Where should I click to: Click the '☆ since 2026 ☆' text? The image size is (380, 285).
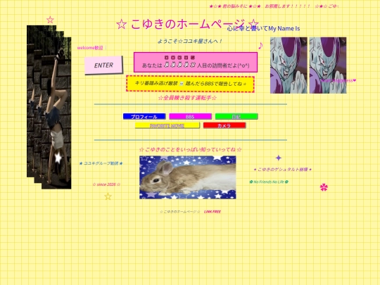click(106, 184)
